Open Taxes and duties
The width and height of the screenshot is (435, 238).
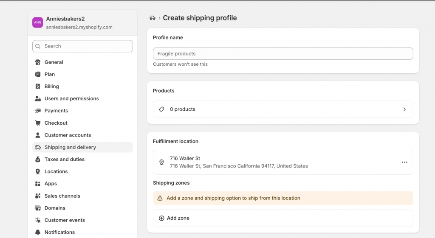pos(82,160)
